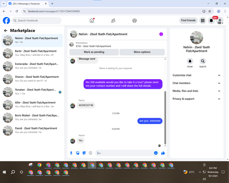Open the Allie conversation

click(x=32, y=105)
